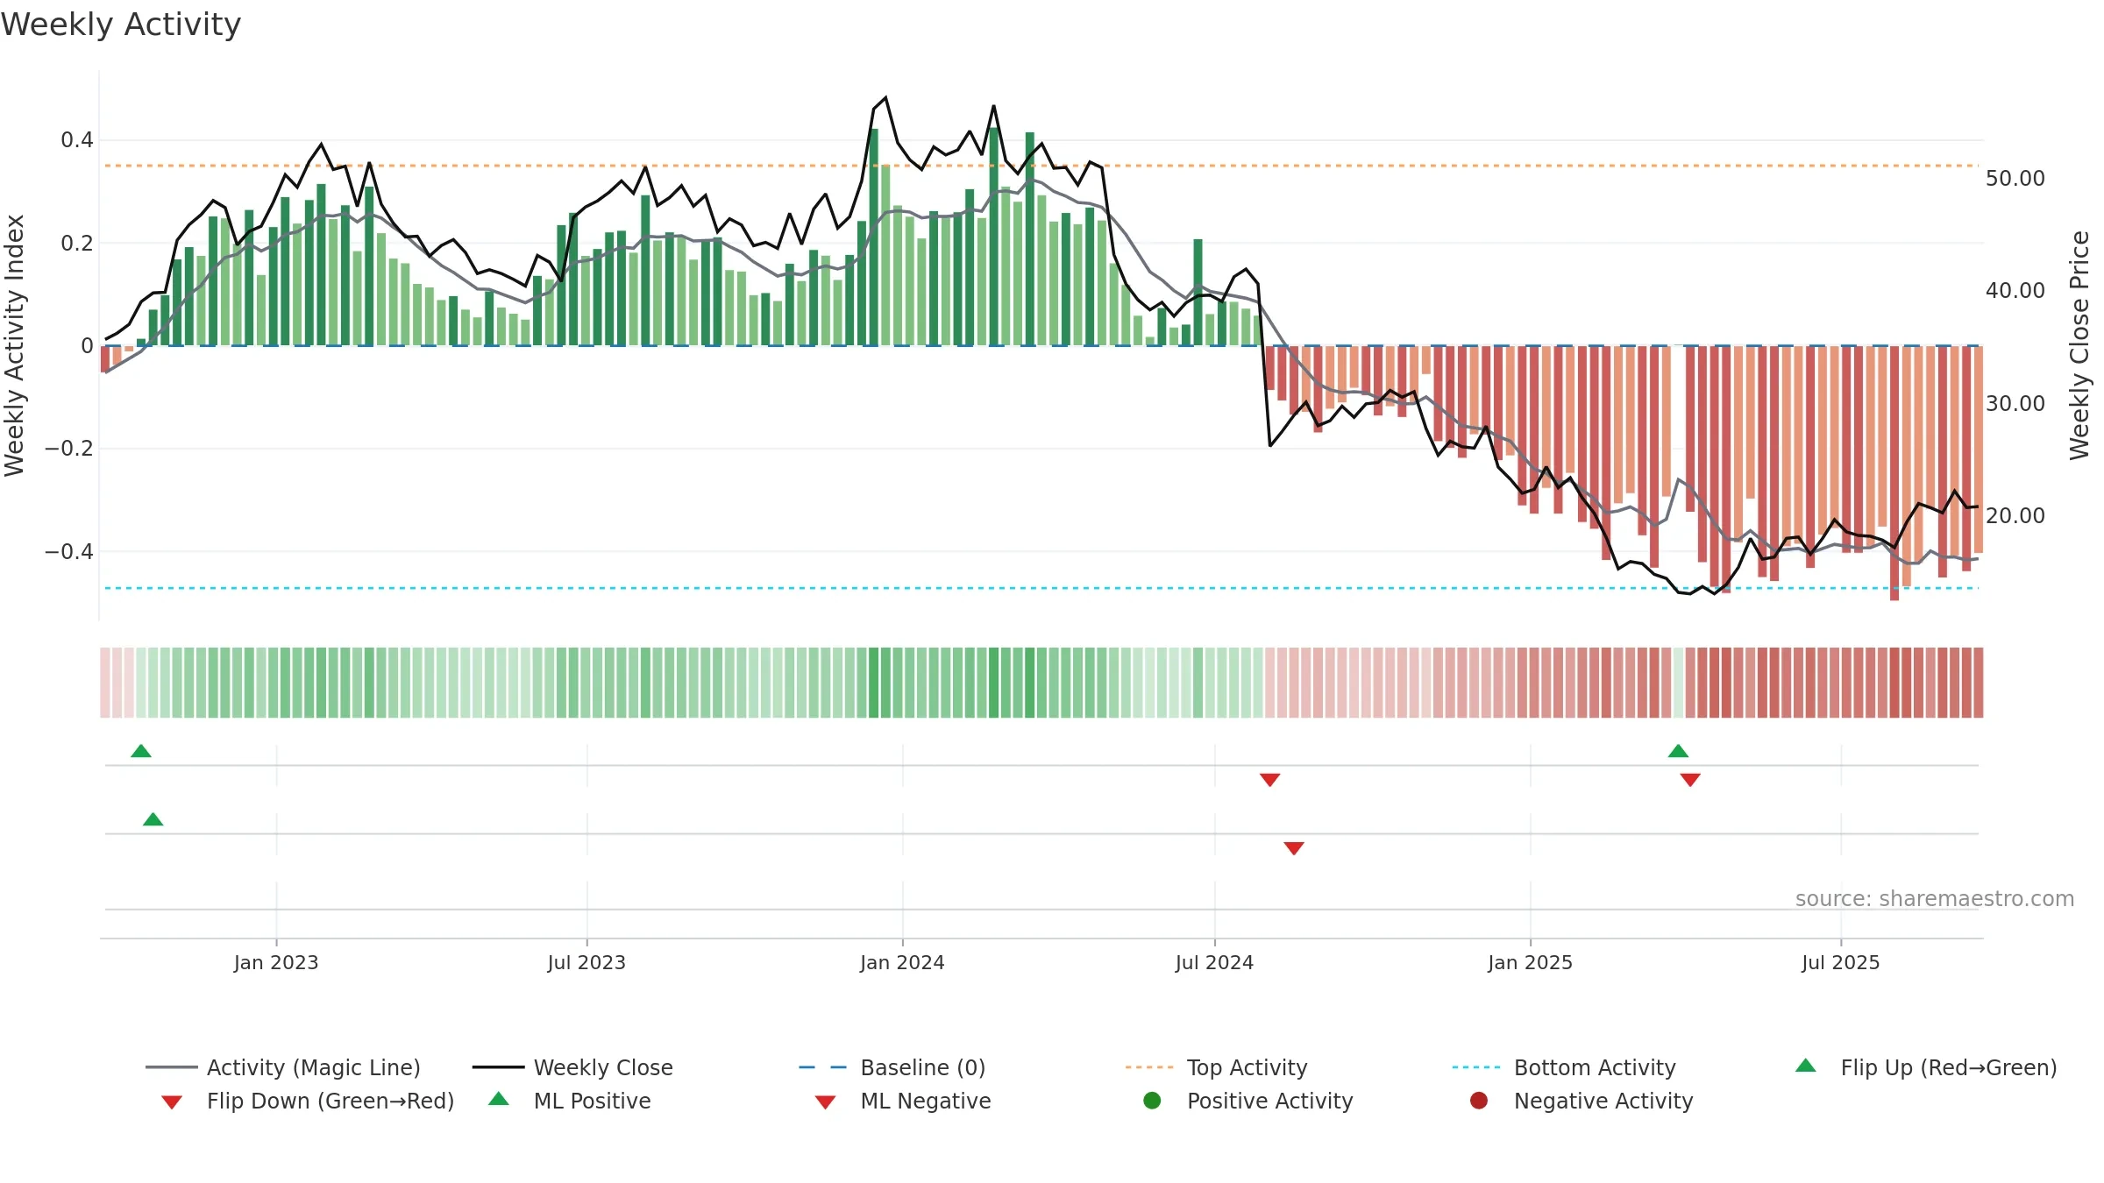2104x1183 pixels.
Task: Click the Top Activity orange dotted legend swatch
Action: (1149, 1067)
